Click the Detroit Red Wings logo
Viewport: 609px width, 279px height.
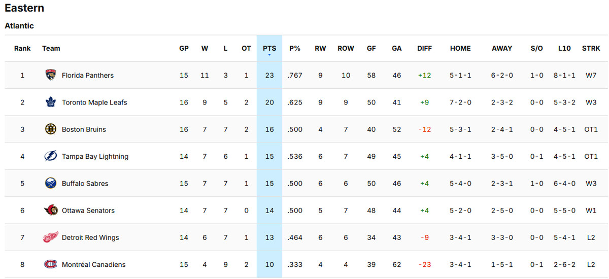51,237
